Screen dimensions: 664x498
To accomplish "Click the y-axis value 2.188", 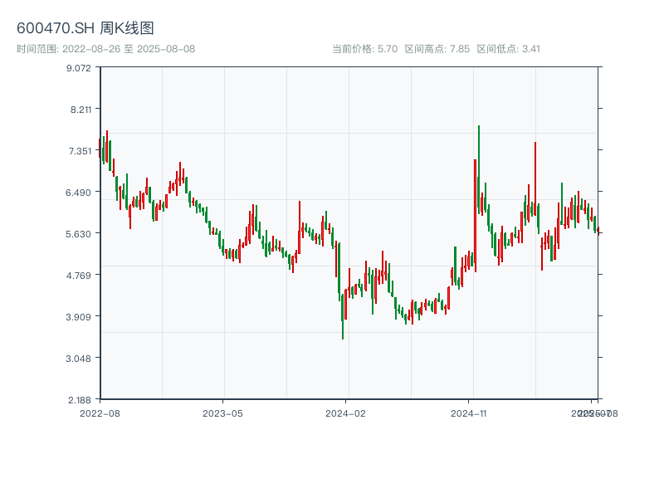I will click(80, 400).
